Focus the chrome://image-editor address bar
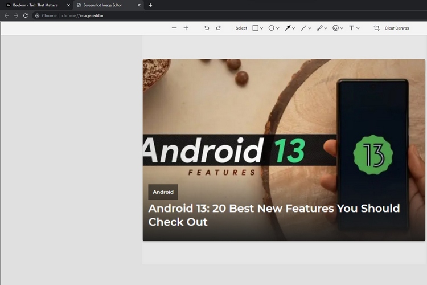 pyautogui.click(x=83, y=15)
